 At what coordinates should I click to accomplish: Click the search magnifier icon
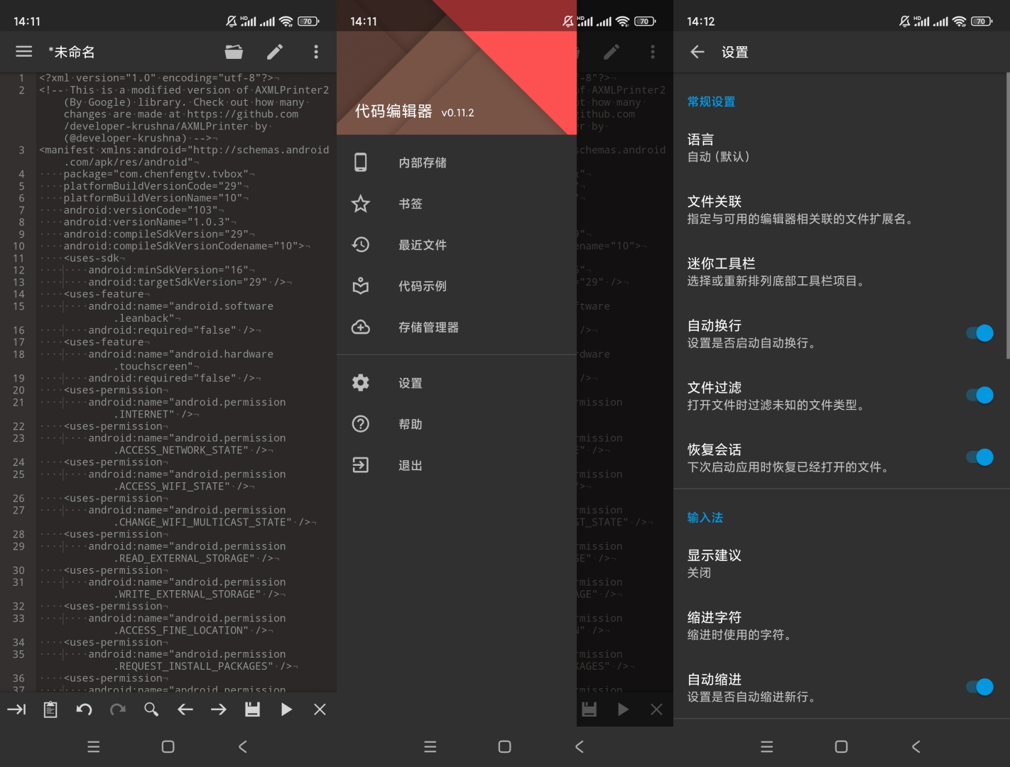coord(151,709)
